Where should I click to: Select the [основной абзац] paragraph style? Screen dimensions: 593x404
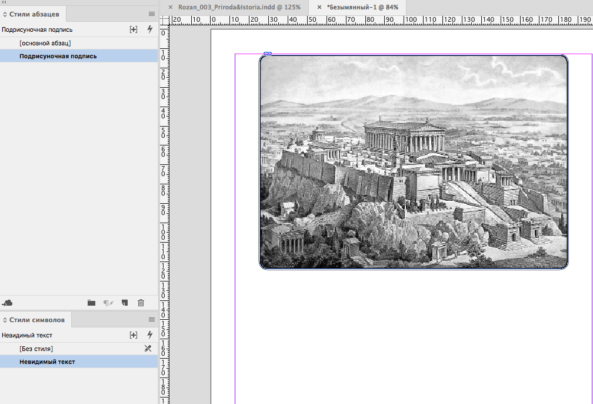tap(45, 43)
